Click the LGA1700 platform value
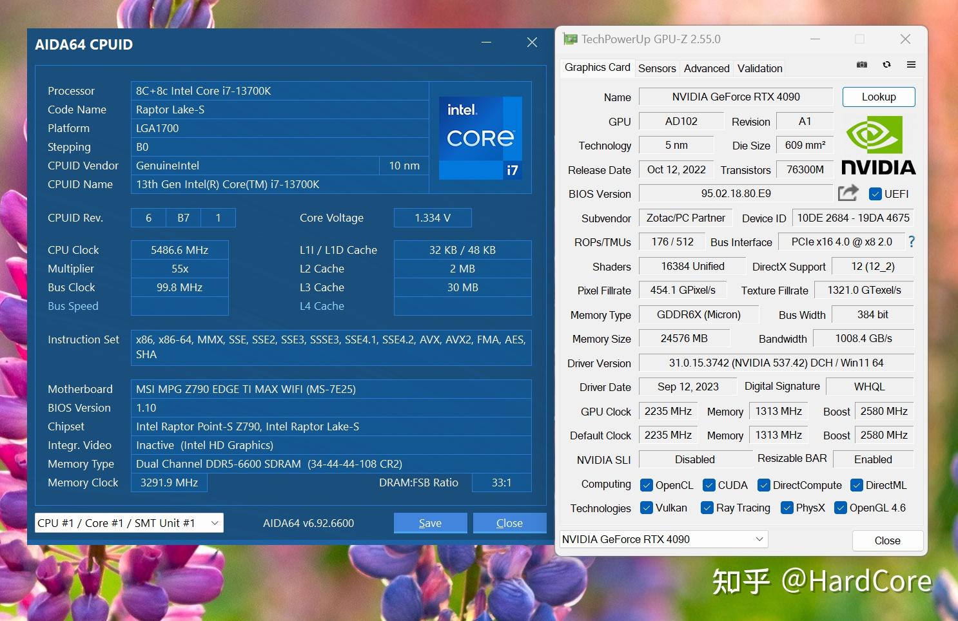Screen dimensions: 958x621 click(x=280, y=128)
